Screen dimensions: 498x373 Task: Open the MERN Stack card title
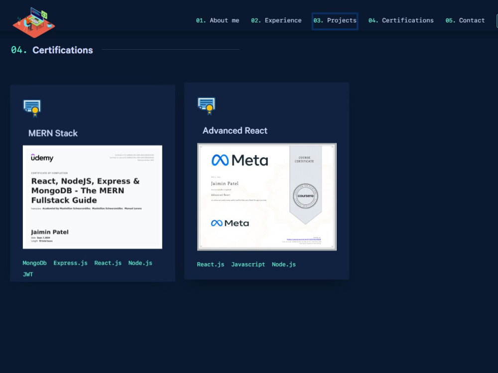coord(53,133)
